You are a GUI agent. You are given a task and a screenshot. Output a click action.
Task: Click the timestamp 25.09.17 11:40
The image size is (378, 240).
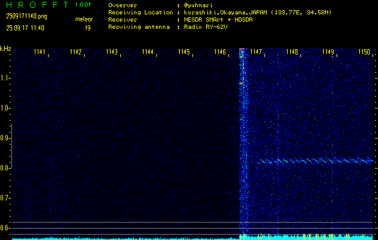(x=25, y=28)
